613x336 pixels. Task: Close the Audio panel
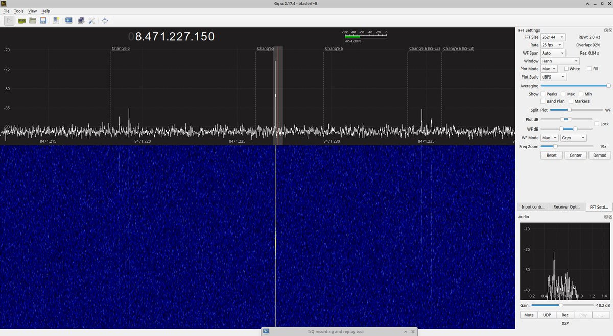pyautogui.click(x=610, y=217)
